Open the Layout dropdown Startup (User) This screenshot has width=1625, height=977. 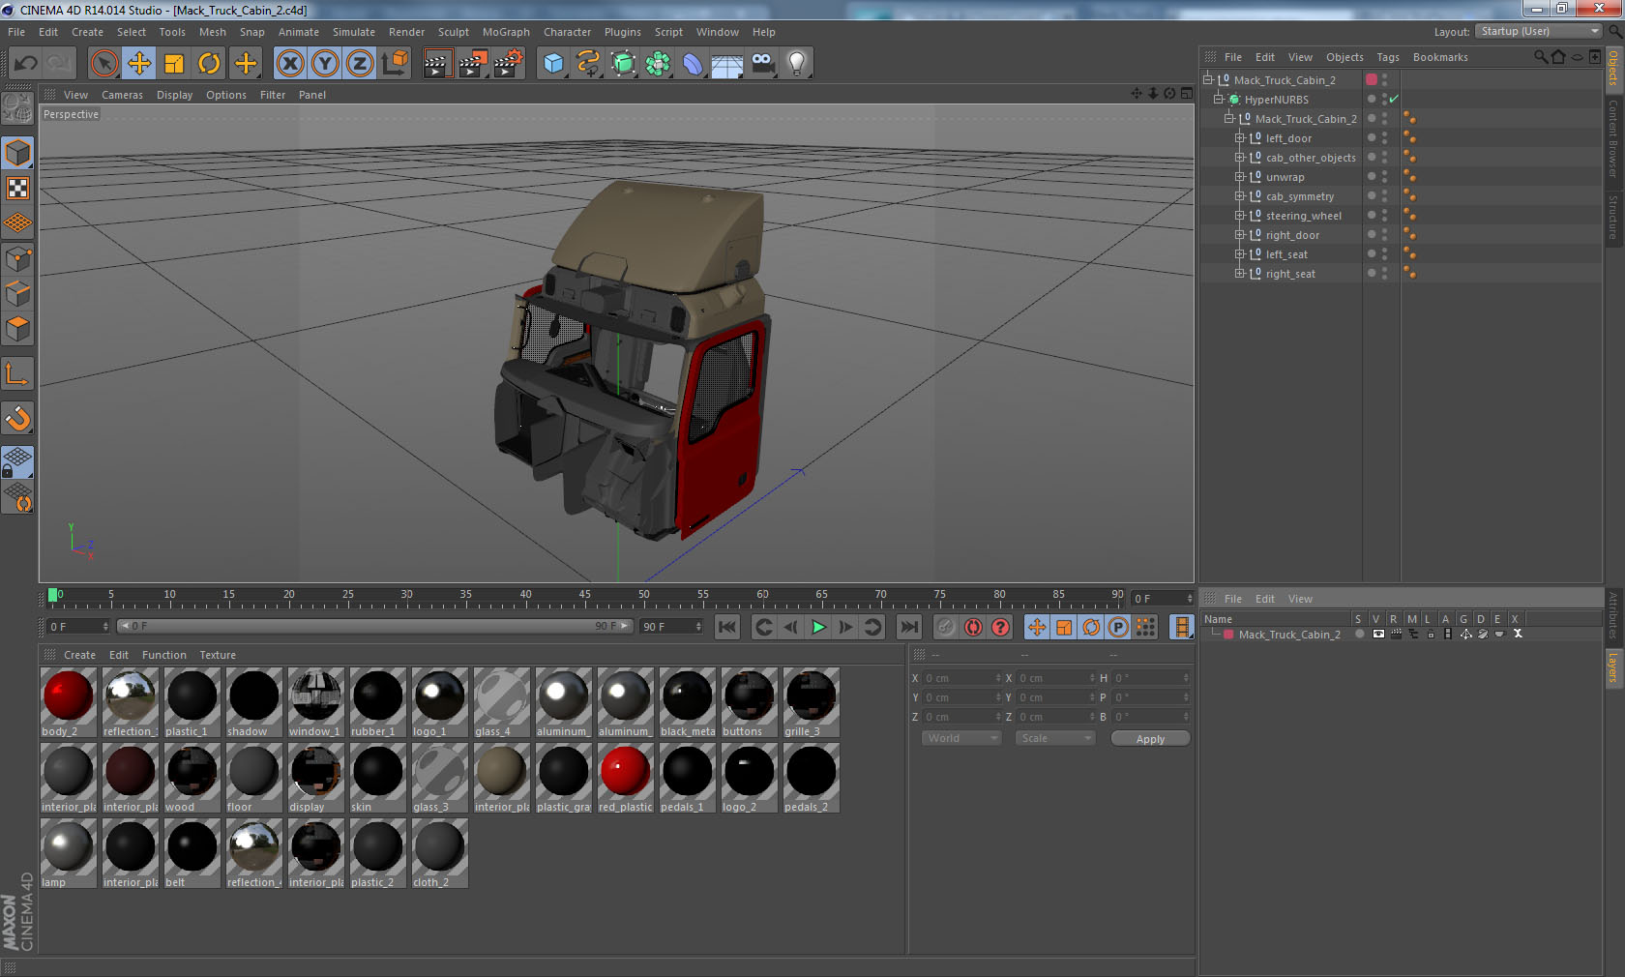[x=1539, y=31]
